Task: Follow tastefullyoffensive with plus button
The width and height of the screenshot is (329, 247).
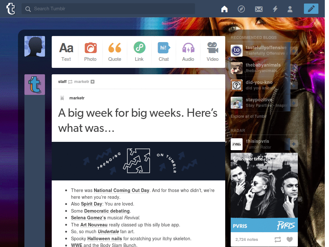Action: coord(294,50)
